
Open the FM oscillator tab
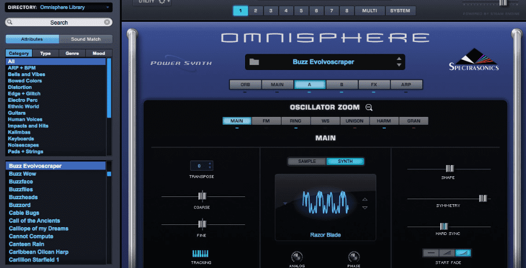pyautogui.click(x=266, y=121)
